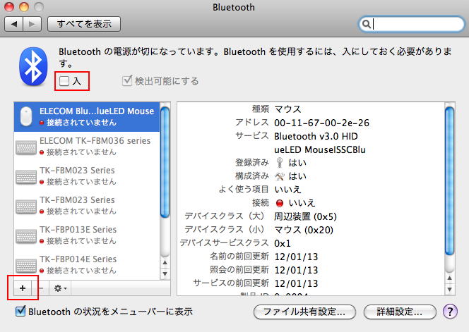The width and height of the screenshot is (469, 332).
Task: Click the details pane blue scroll thumb
Action: coord(449,181)
